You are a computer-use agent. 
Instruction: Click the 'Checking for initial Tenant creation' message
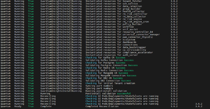(110, 83)
